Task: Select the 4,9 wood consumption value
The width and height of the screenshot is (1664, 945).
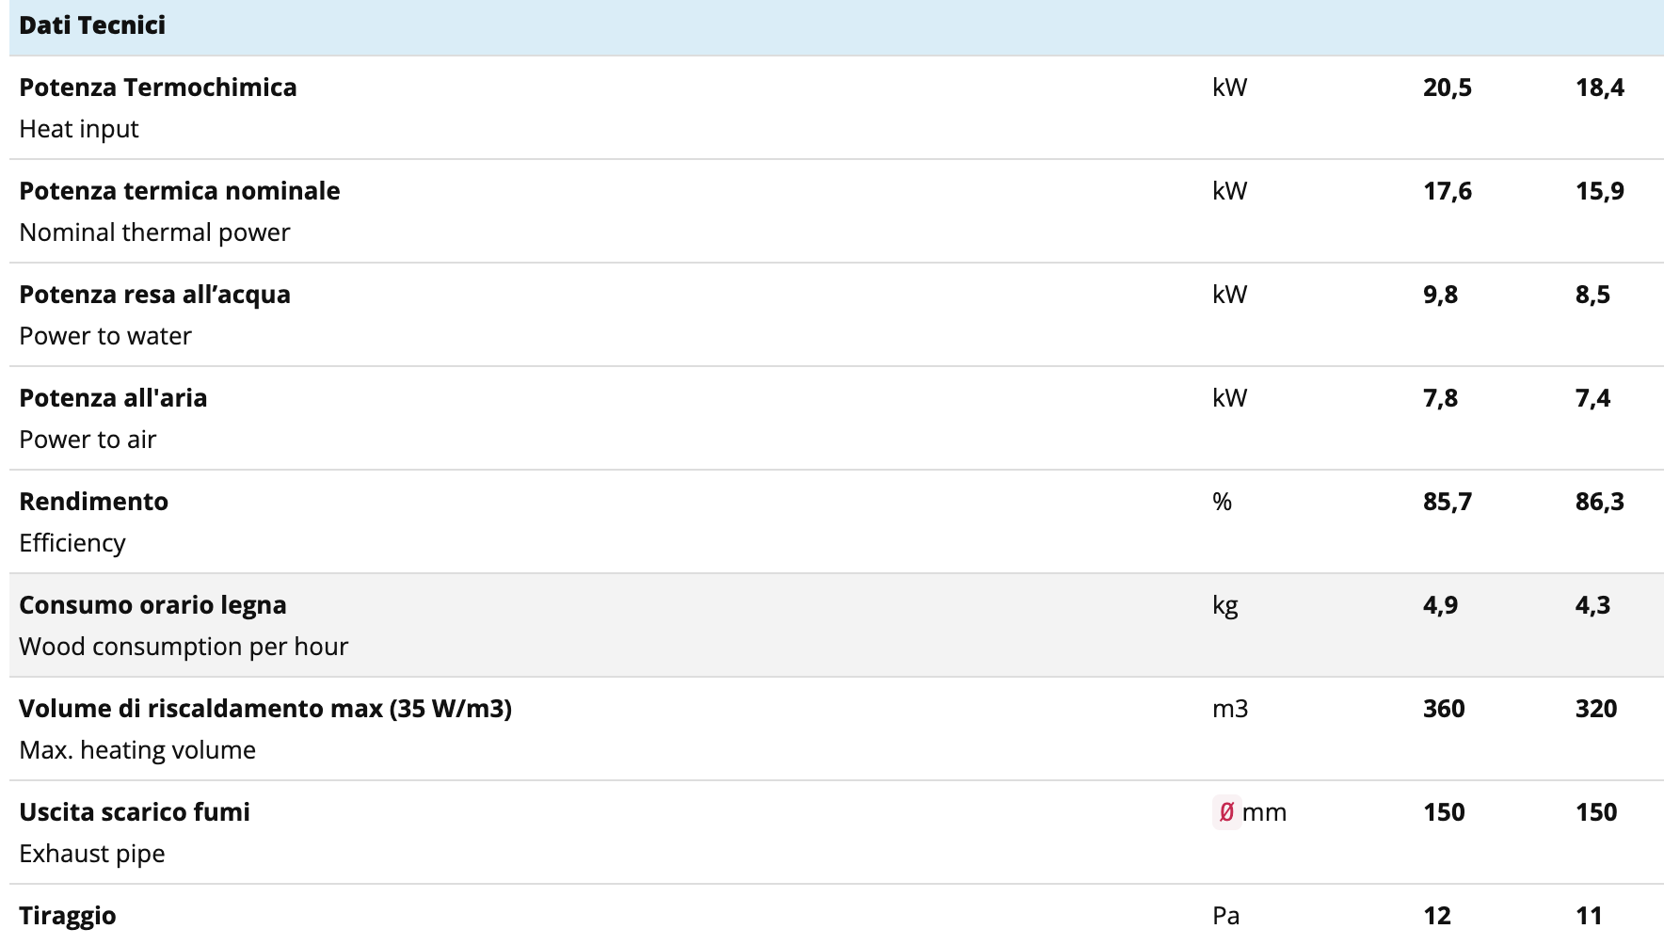Action: click(1441, 605)
